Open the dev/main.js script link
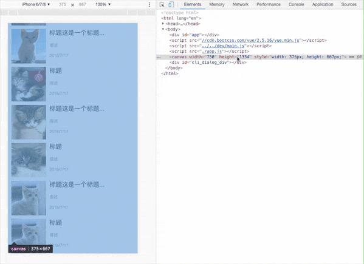The height and width of the screenshot is (264, 364). [x=223, y=46]
